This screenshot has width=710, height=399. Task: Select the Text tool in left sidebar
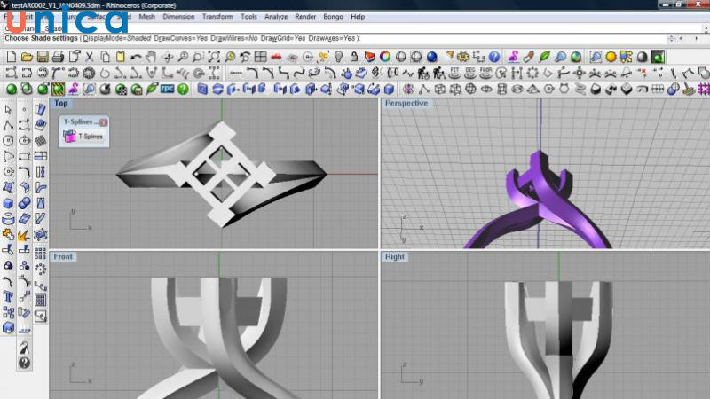coord(9,297)
